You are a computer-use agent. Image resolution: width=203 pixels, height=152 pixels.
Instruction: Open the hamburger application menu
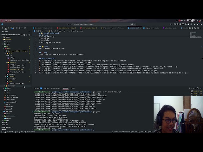point(2,28)
